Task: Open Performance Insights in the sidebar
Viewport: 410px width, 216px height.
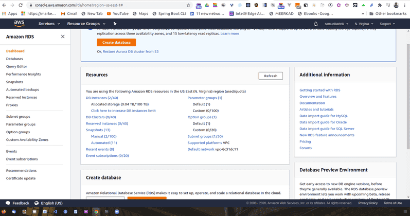Action: (24, 74)
